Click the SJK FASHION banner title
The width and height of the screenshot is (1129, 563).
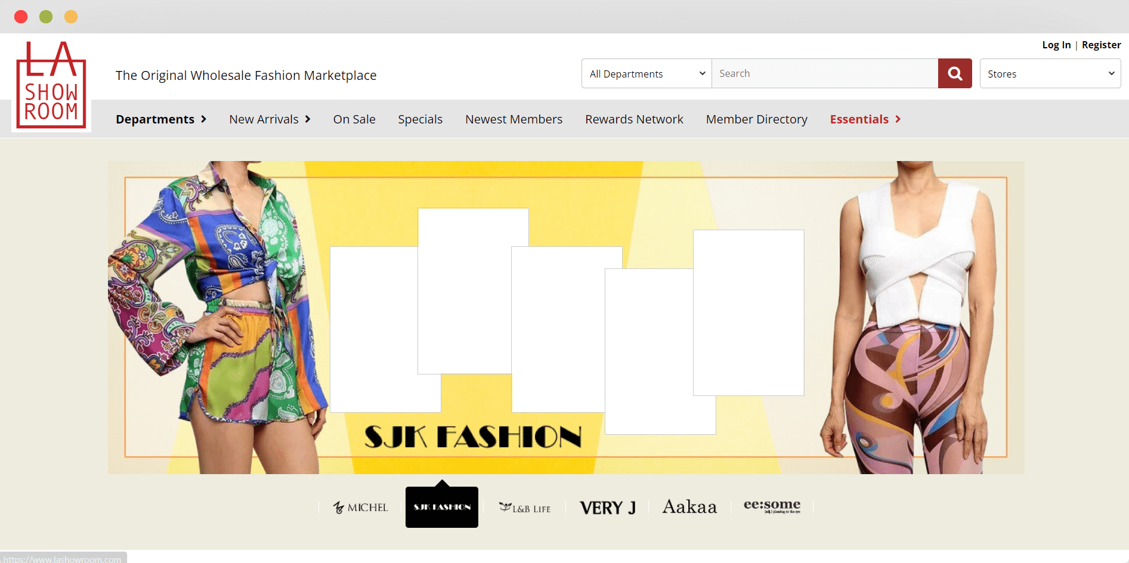[x=472, y=437]
